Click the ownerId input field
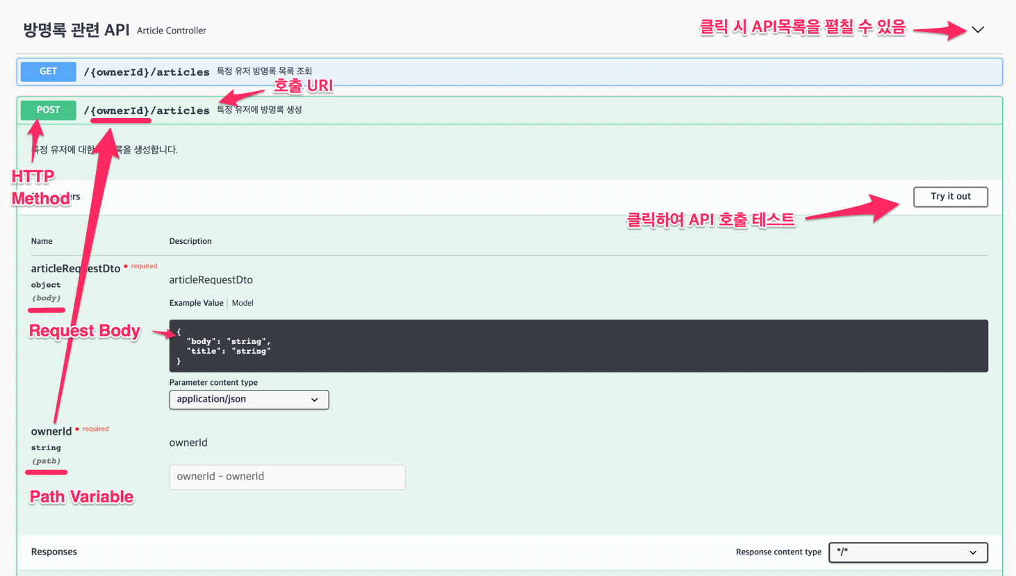 (x=287, y=477)
